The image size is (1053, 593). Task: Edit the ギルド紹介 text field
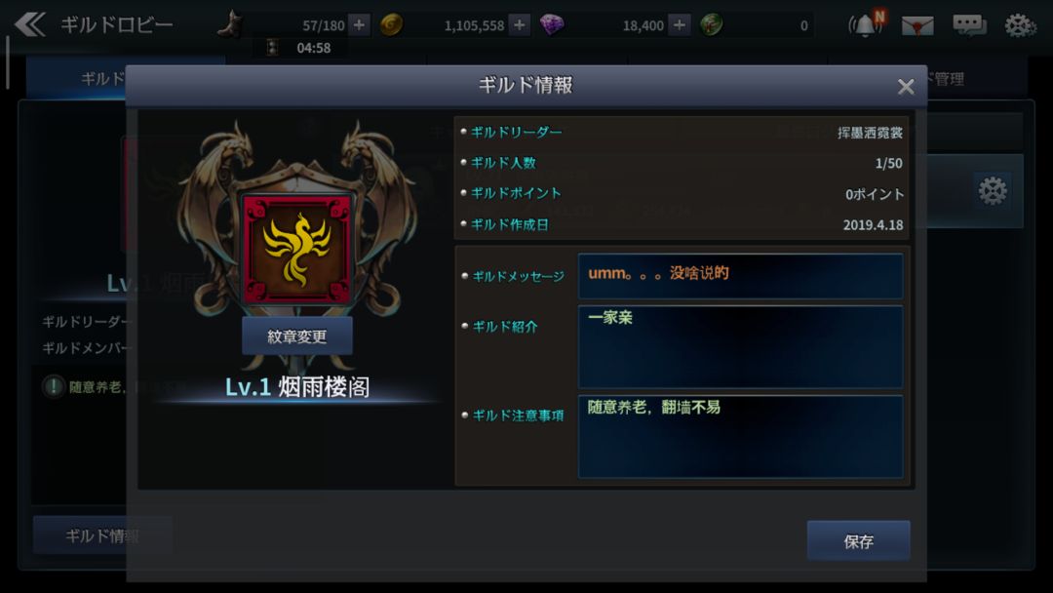click(x=740, y=346)
